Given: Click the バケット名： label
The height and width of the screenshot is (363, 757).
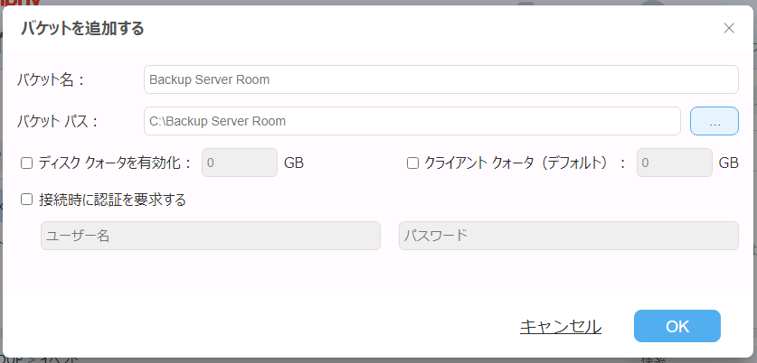Looking at the screenshot, I should [51, 79].
